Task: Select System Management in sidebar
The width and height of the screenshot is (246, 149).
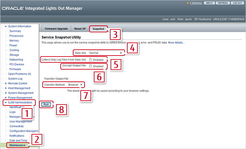Action: point(21,93)
